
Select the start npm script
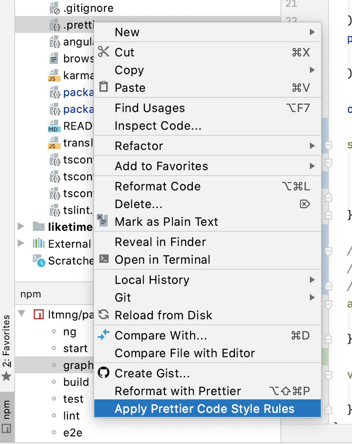pos(75,348)
